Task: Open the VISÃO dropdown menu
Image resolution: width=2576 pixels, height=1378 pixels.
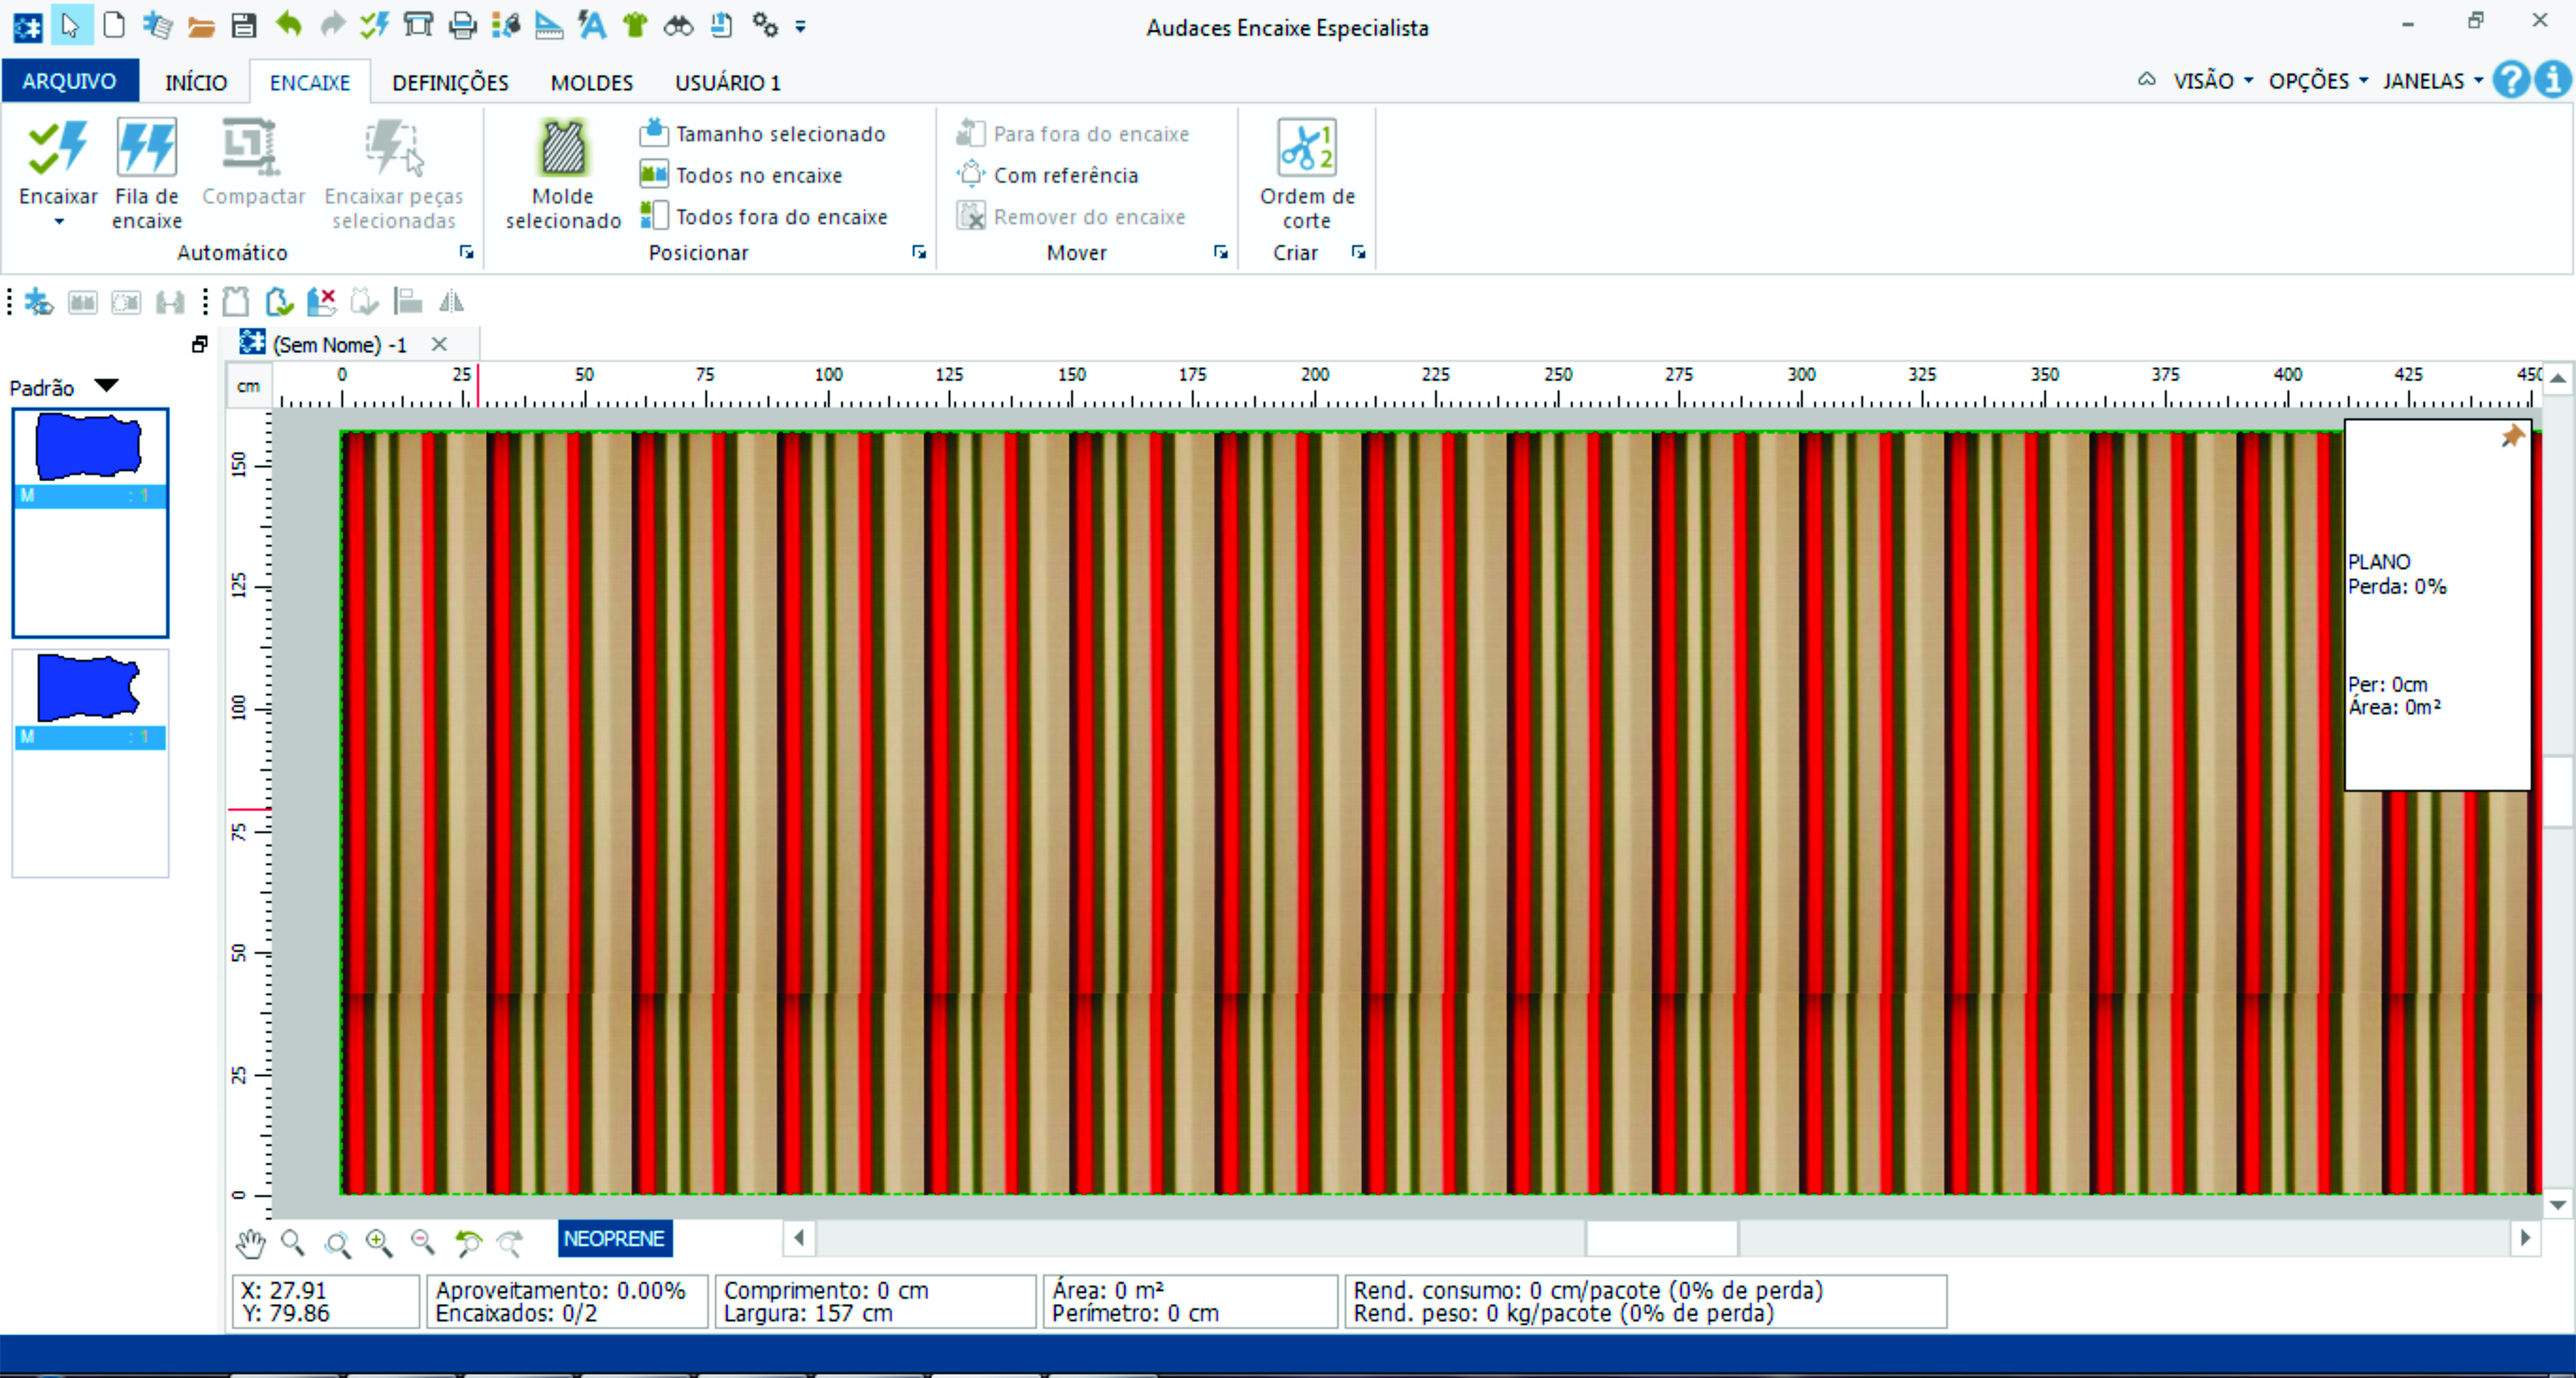Action: point(2213,80)
